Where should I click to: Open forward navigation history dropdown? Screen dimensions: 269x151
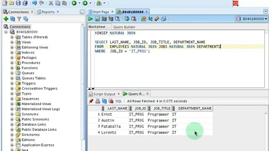coord(90,3)
